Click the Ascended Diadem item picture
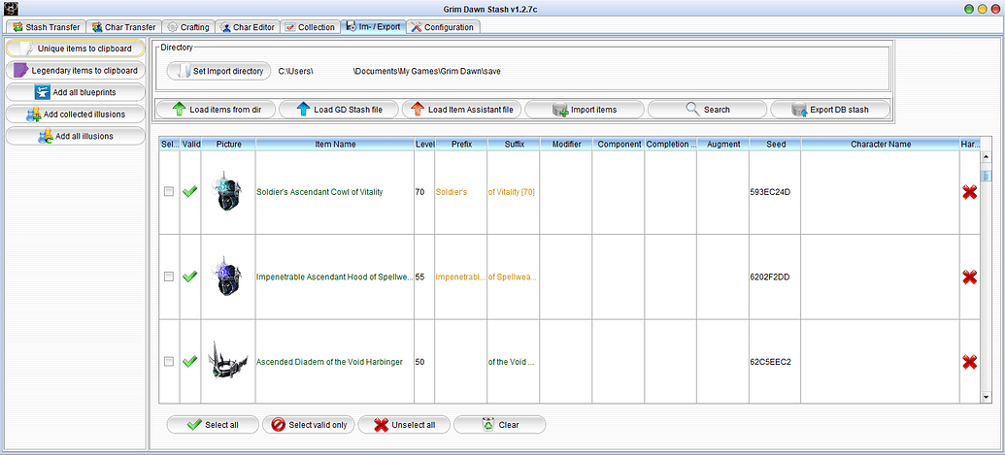 (x=228, y=362)
